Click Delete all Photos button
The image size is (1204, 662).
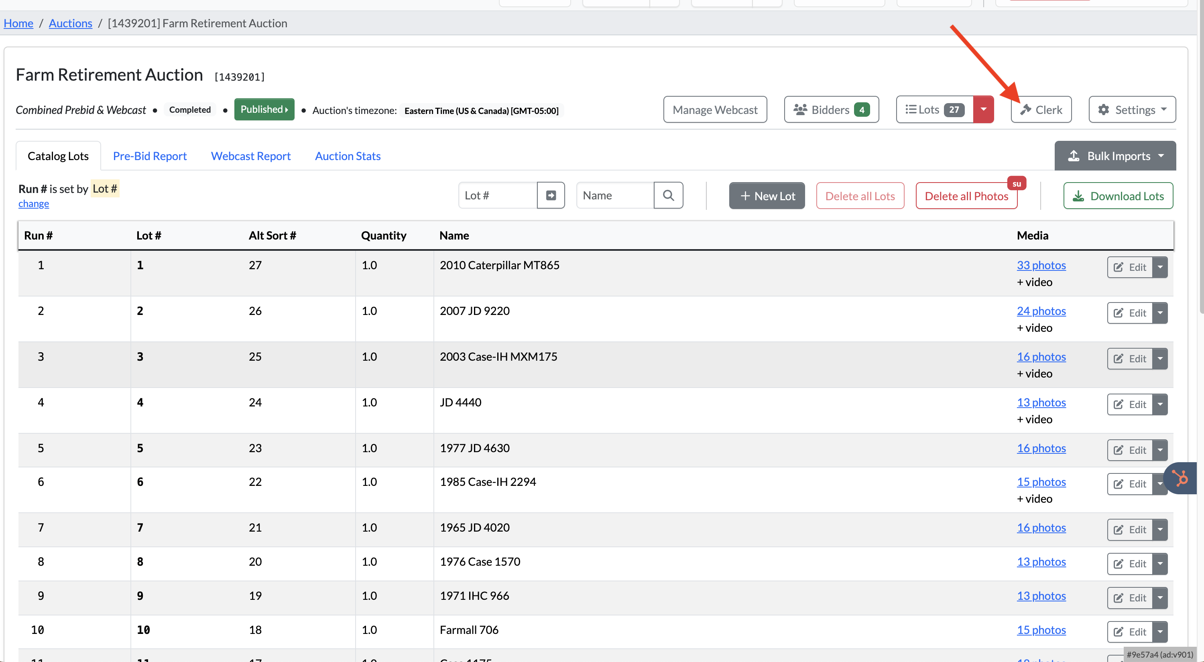pyautogui.click(x=966, y=196)
